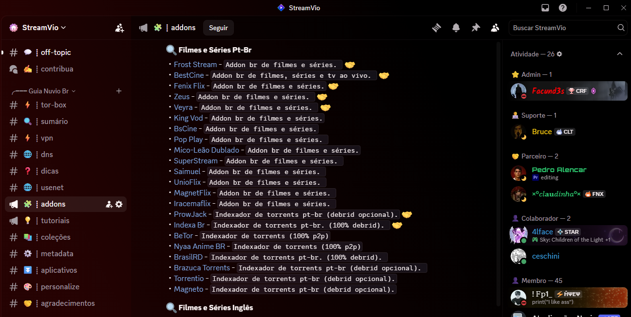Click the Activity settings gear icon
Screen dimensions: 631x317
point(559,54)
